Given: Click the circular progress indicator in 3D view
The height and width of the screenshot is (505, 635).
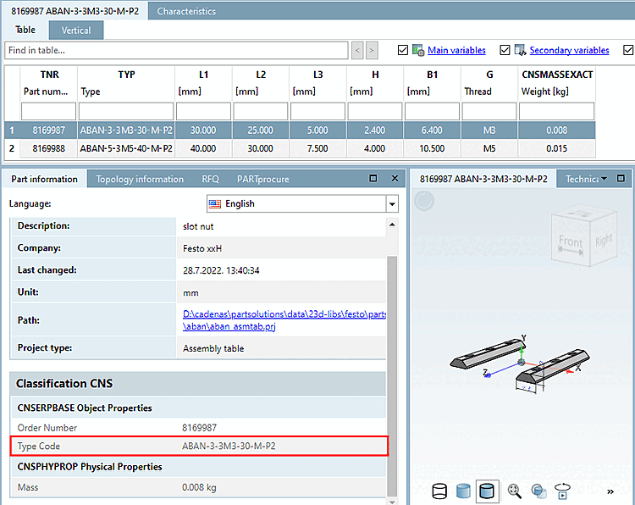Looking at the screenshot, I should (424, 201).
